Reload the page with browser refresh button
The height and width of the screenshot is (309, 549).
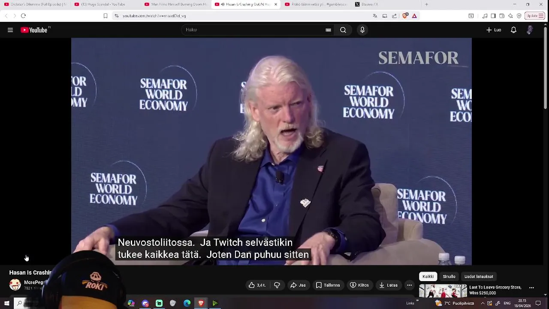pos(23,16)
